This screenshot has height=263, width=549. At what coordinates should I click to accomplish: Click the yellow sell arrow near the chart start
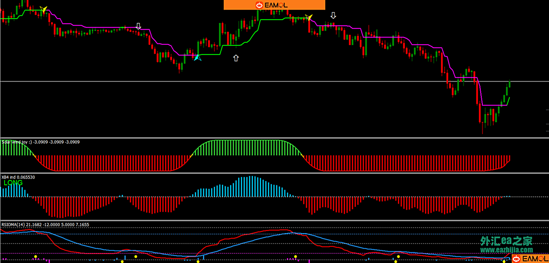point(43,9)
